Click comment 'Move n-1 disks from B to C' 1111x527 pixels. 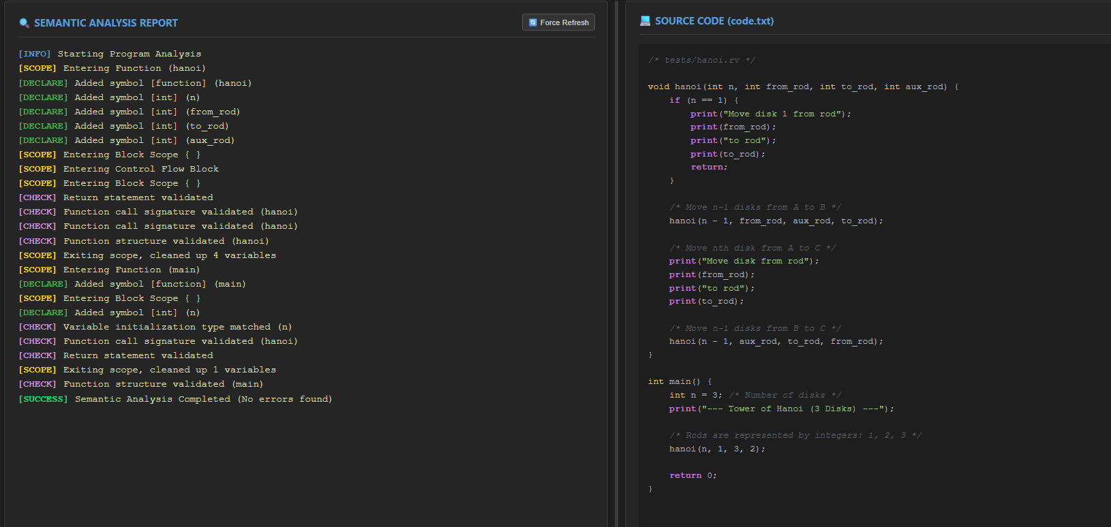point(755,328)
